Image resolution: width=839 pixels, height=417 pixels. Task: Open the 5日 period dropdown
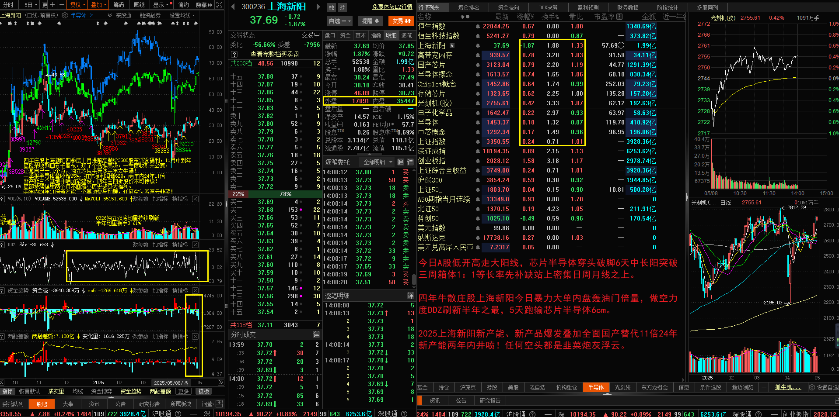[31, 5]
